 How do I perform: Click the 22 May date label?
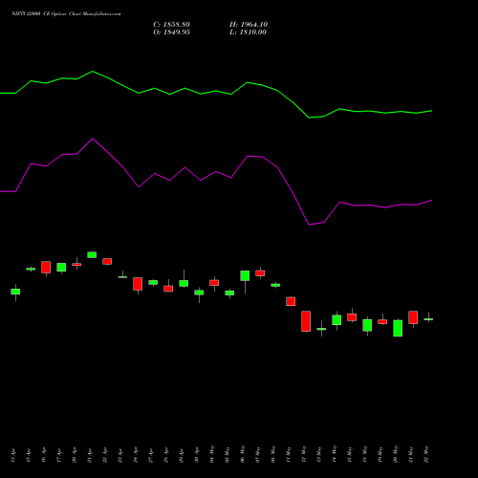pyautogui.click(x=426, y=454)
